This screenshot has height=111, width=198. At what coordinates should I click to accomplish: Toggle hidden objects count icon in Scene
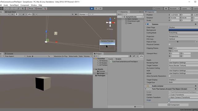pyautogui.click(x=30, y=14)
